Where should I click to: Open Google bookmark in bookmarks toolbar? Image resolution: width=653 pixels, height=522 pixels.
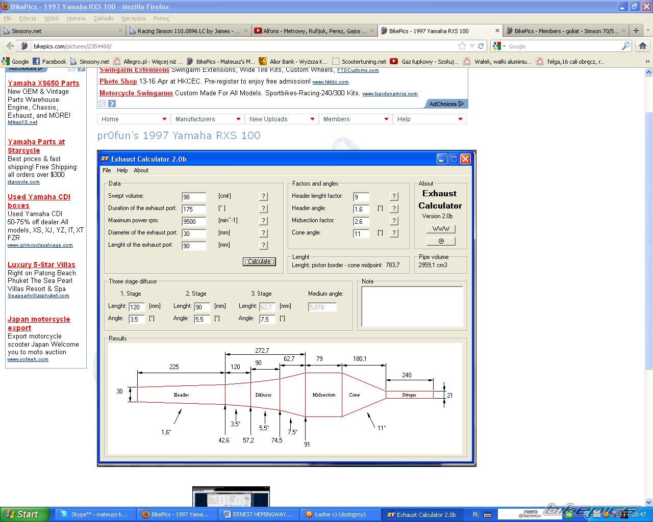(16, 62)
